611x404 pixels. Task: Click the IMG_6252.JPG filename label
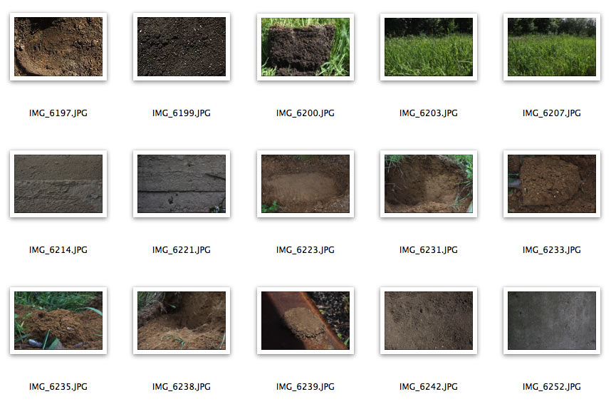tap(552, 386)
